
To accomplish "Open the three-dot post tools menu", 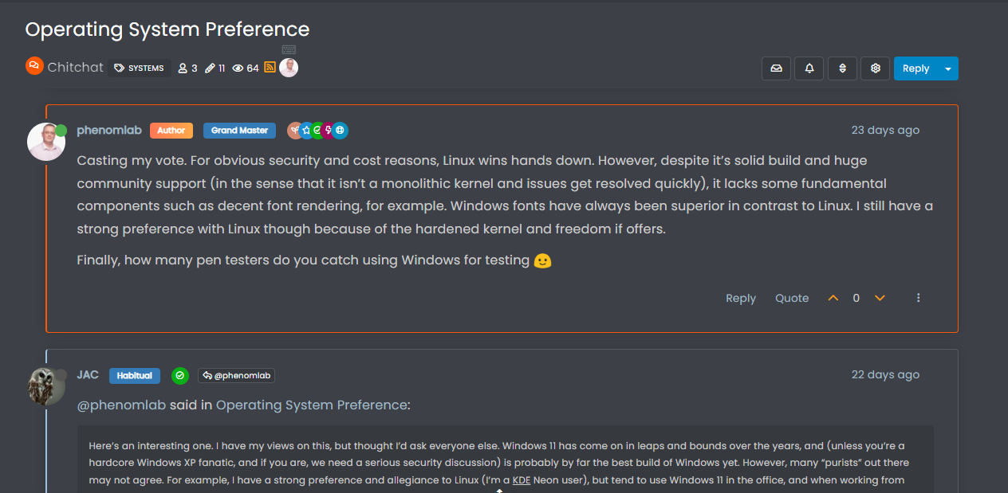I will point(919,298).
